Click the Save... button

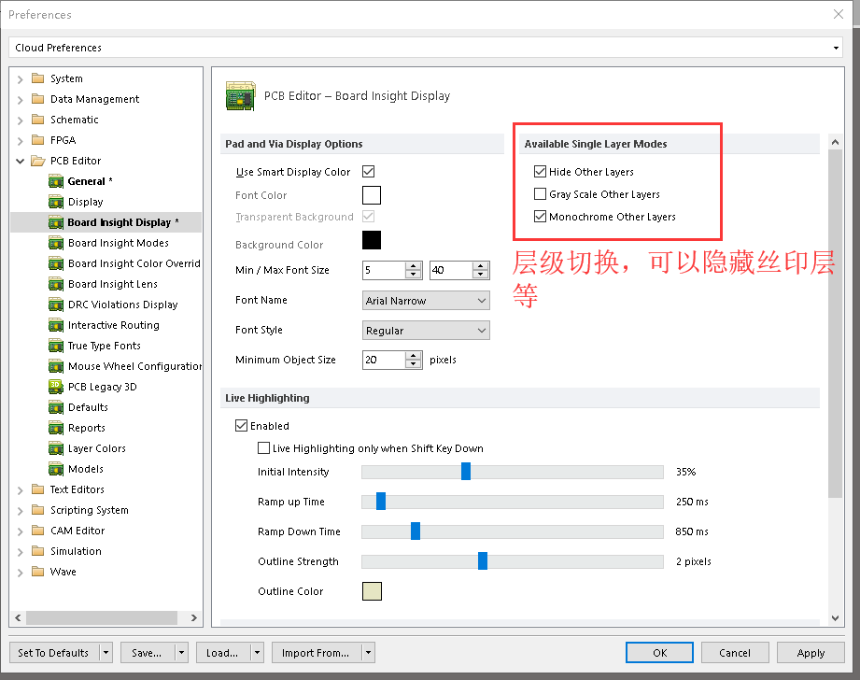click(x=147, y=653)
